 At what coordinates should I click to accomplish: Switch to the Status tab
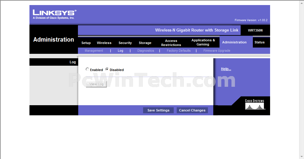259,42
